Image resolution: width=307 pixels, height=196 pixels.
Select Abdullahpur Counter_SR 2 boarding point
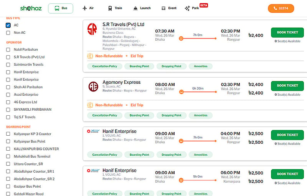point(8,179)
